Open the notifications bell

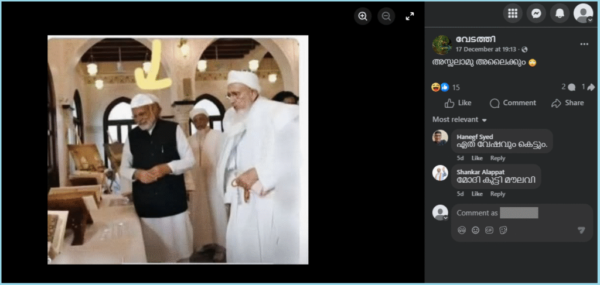tap(560, 13)
